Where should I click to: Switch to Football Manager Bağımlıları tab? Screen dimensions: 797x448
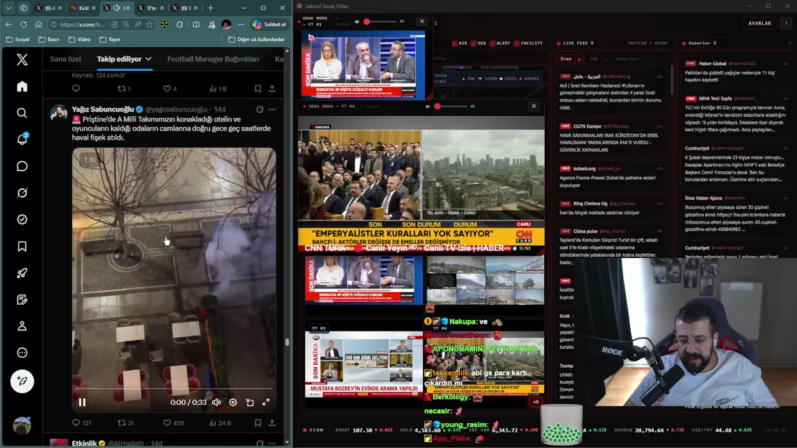(x=213, y=59)
